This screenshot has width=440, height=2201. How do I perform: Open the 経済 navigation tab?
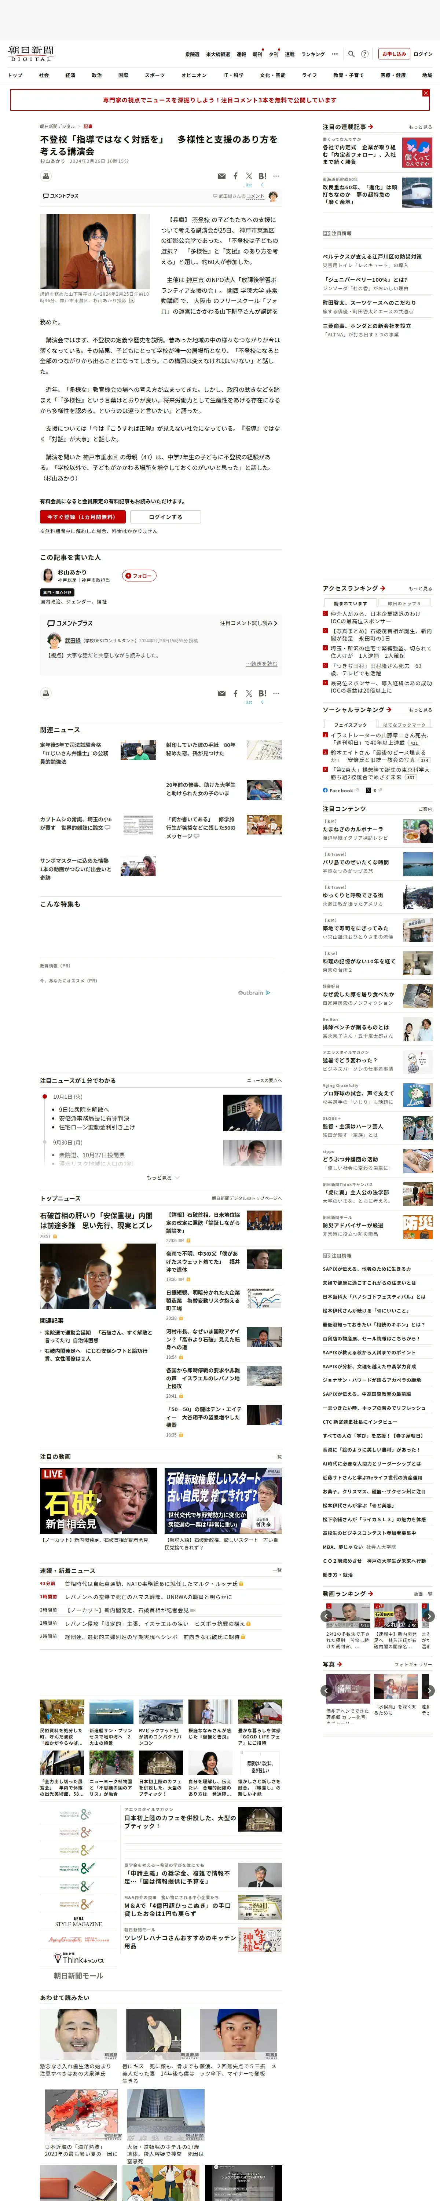point(70,75)
